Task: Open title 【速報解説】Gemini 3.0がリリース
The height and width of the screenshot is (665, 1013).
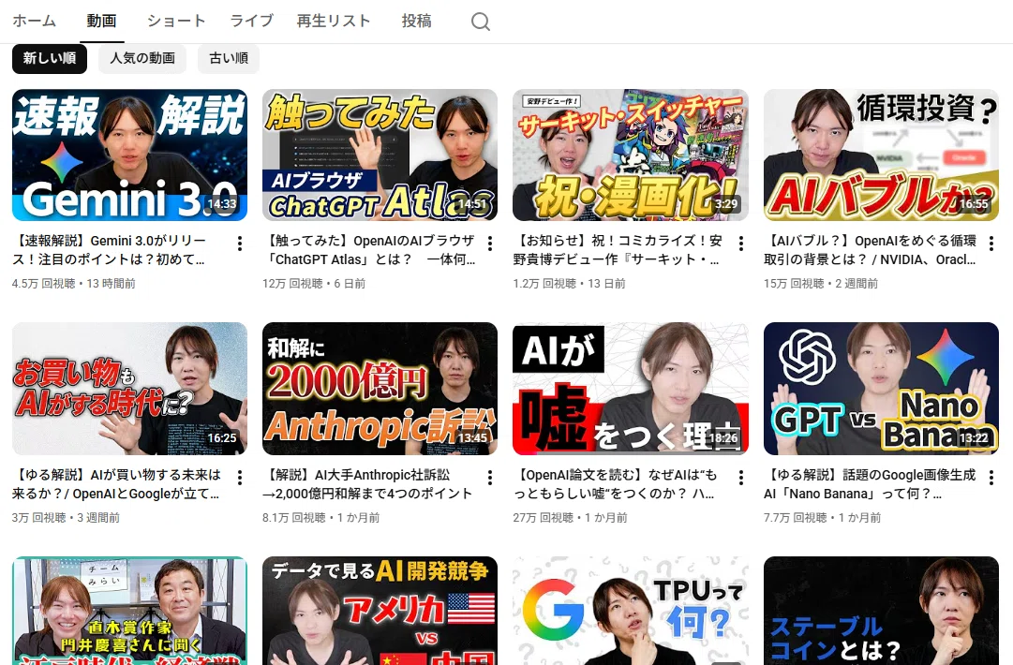Action: 110,250
